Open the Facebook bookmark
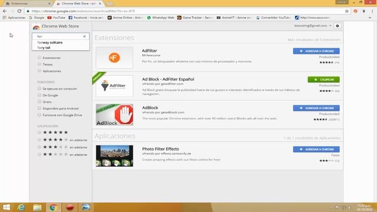 pyautogui.click(x=86, y=18)
